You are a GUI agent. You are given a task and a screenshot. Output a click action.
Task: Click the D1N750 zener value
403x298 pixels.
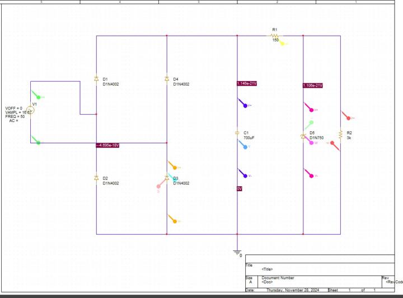316,138
